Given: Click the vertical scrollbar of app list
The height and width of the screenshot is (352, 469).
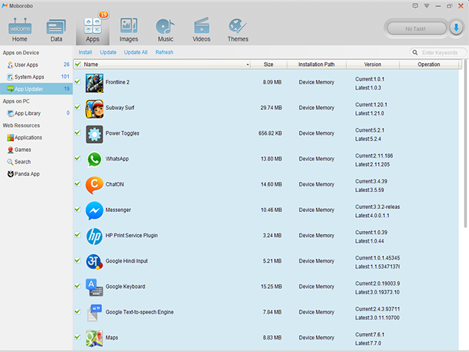Looking at the screenshot, I should pos(465,144).
